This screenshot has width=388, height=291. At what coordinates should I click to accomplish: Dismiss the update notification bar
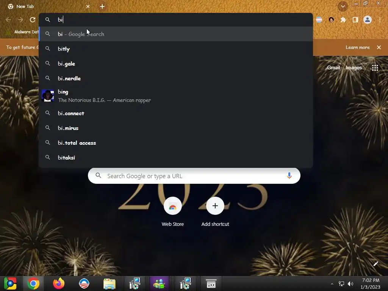(x=379, y=47)
